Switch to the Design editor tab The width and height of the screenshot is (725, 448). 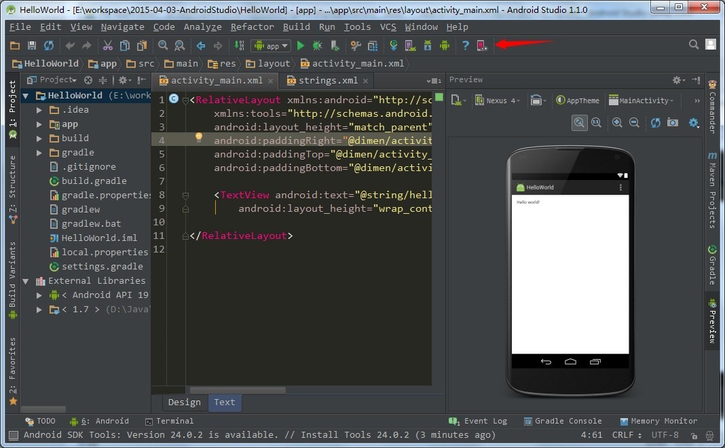[x=185, y=403]
